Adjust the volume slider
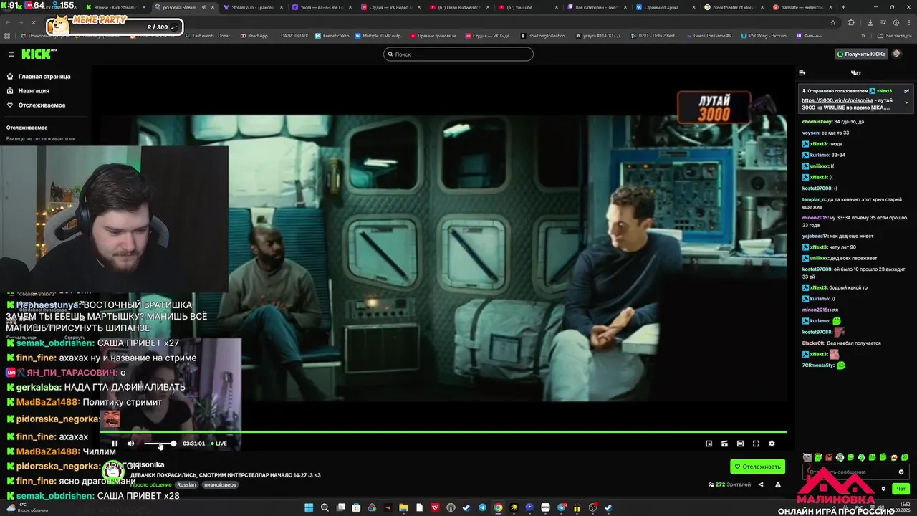This screenshot has width=917, height=516. pos(160,444)
